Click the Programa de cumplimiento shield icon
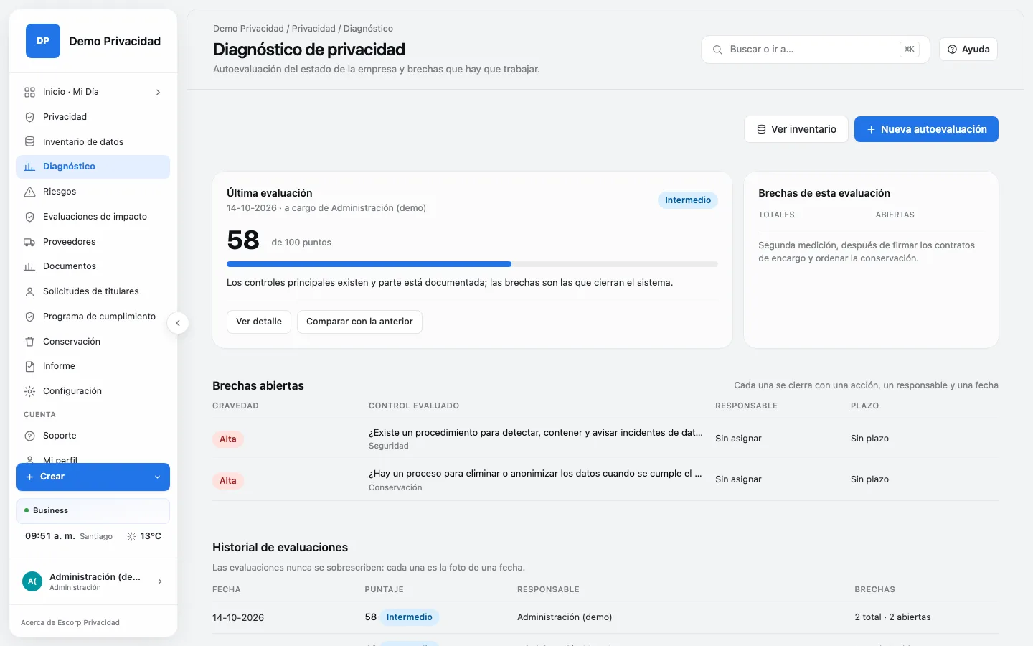The image size is (1033, 646). coord(29,317)
